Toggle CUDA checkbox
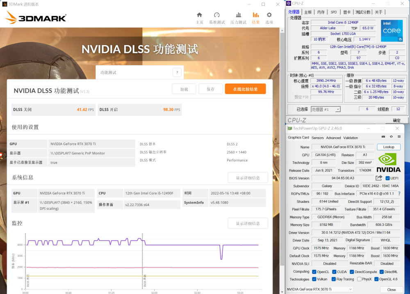 pos(334,272)
